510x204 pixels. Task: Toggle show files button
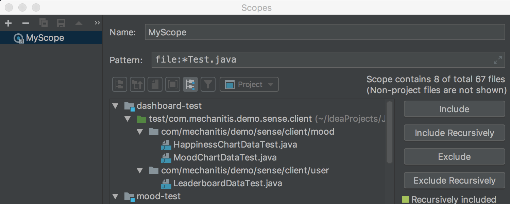coord(155,85)
